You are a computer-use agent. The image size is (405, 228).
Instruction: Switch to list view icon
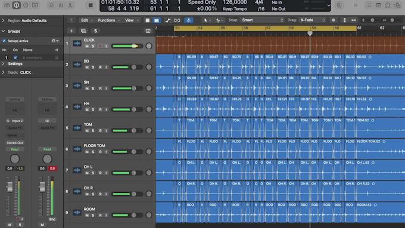(x=157, y=20)
